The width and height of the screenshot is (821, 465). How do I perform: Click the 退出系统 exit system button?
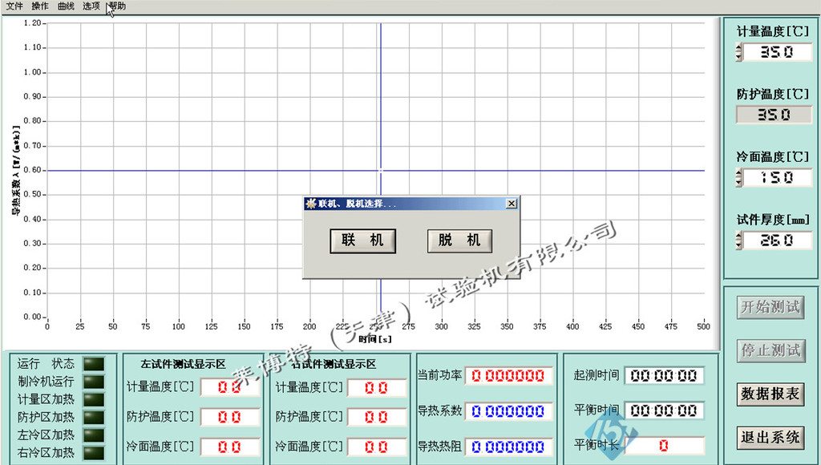[x=770, y=438]
